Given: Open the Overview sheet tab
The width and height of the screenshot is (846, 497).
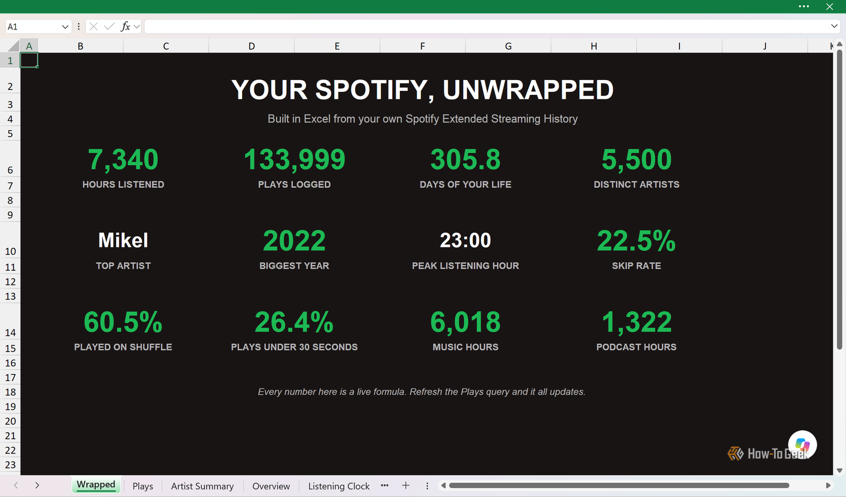Looking at the screenshot, I should (x=271, y=486).
